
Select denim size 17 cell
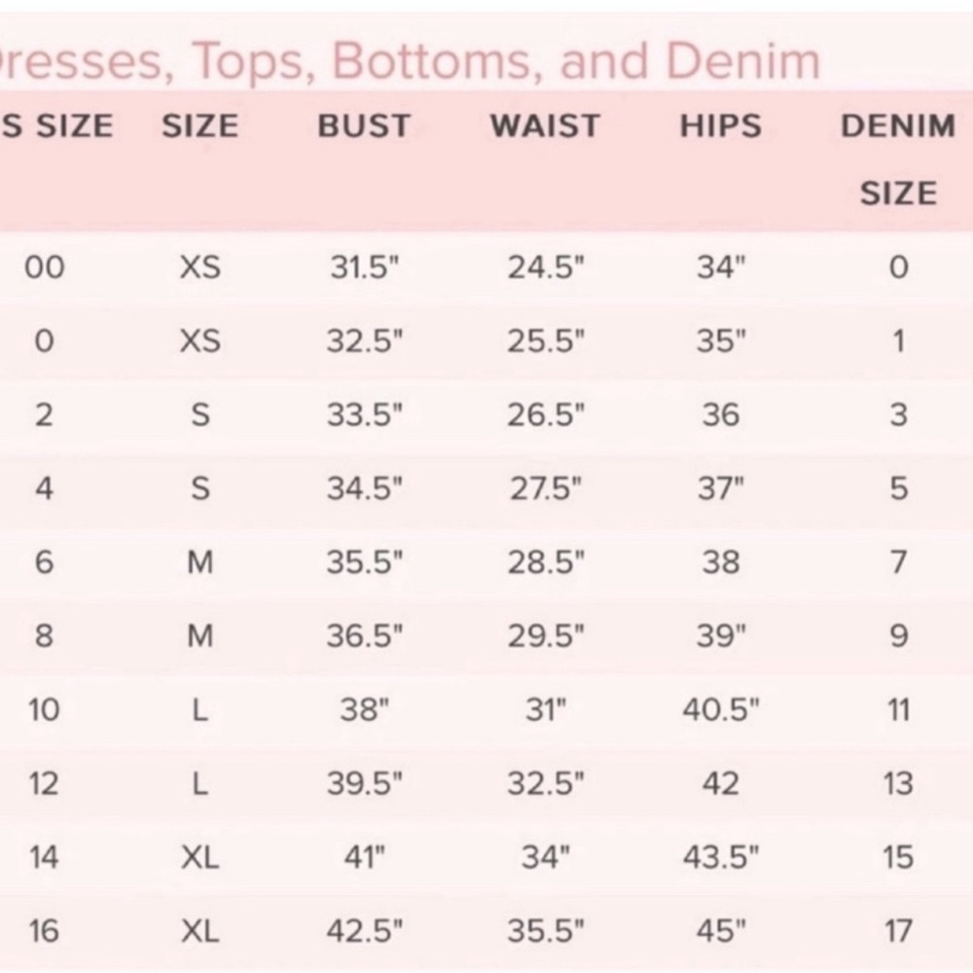(898, 931)
